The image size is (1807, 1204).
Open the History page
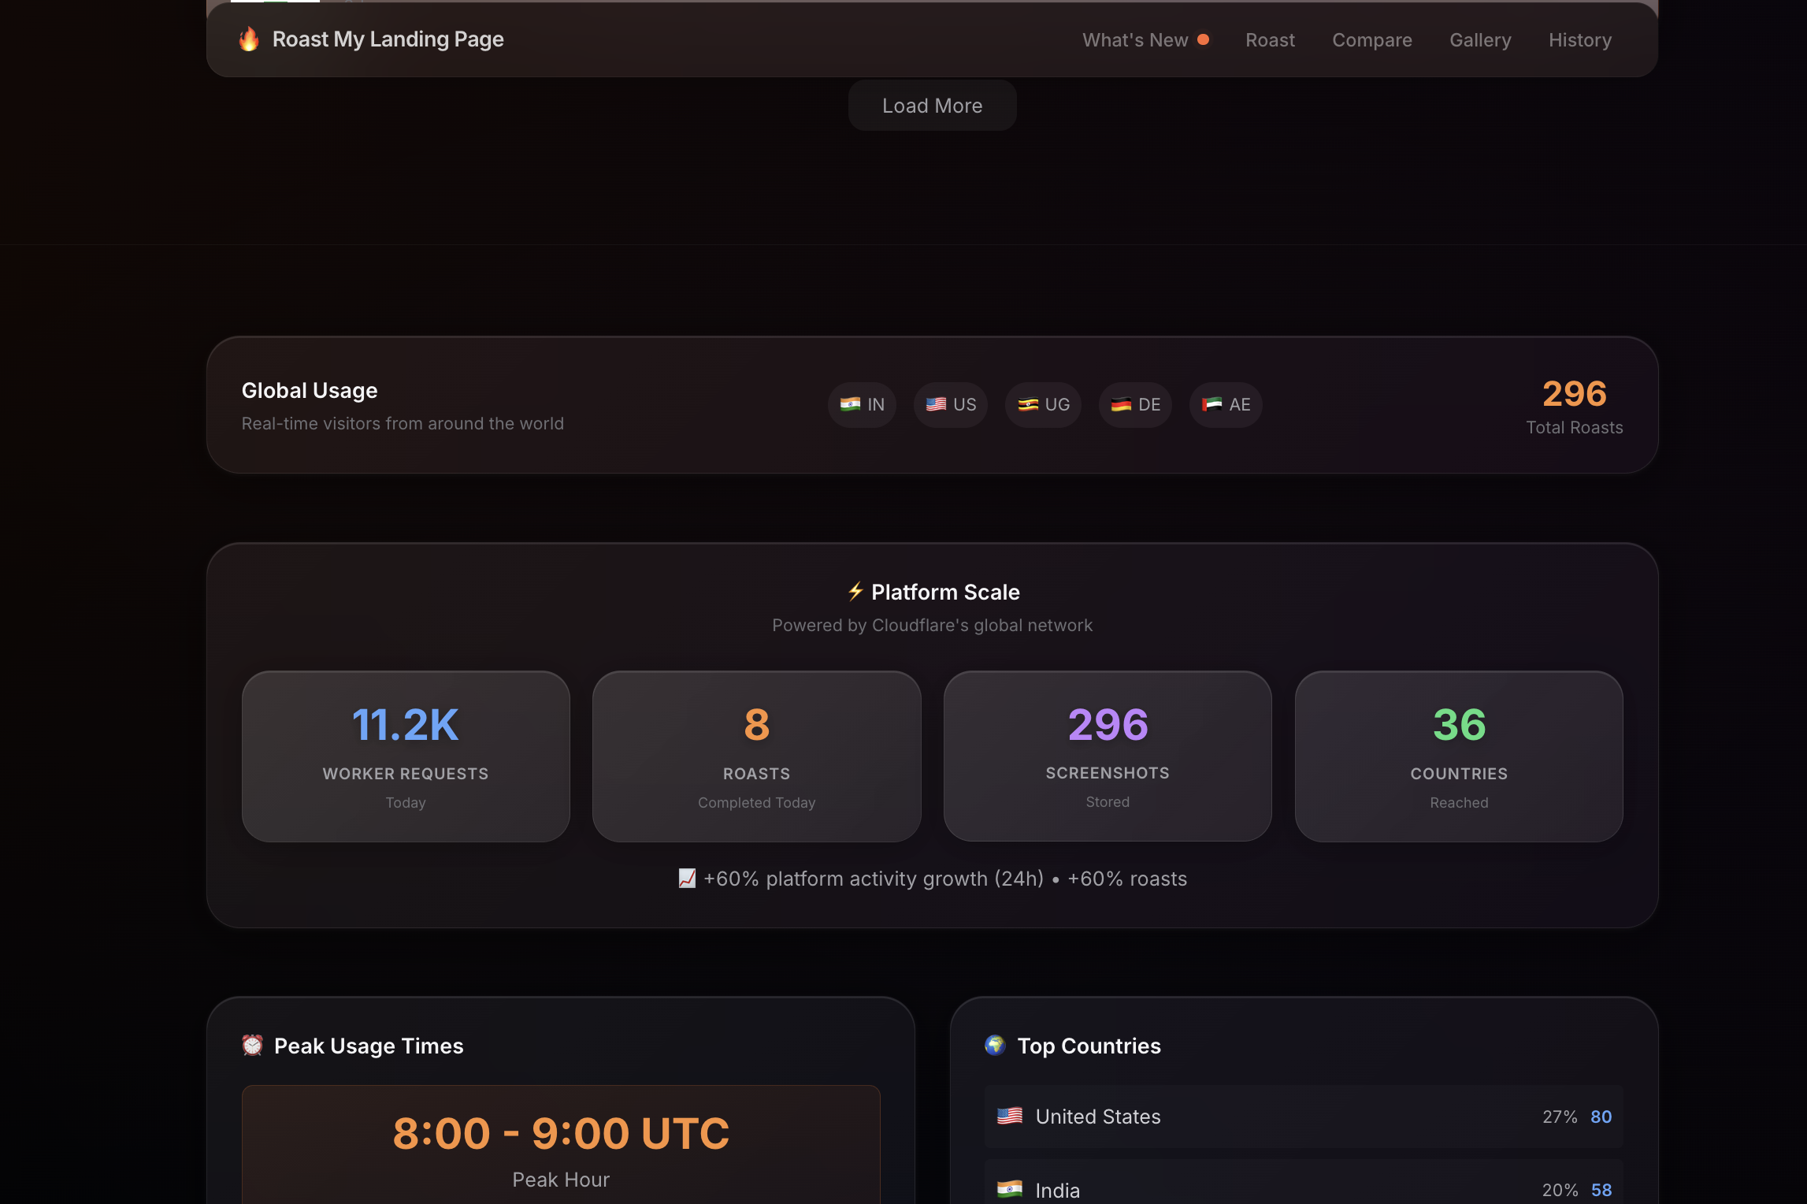point(1579,40)
